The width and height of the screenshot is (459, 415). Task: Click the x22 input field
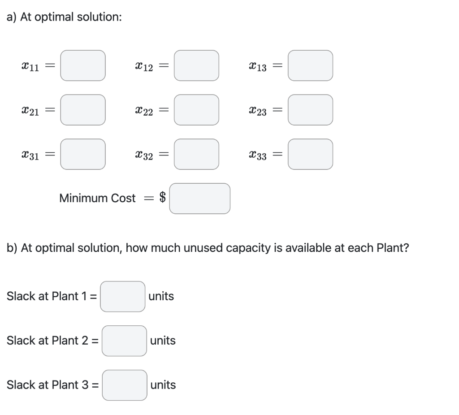pos(196,109)
